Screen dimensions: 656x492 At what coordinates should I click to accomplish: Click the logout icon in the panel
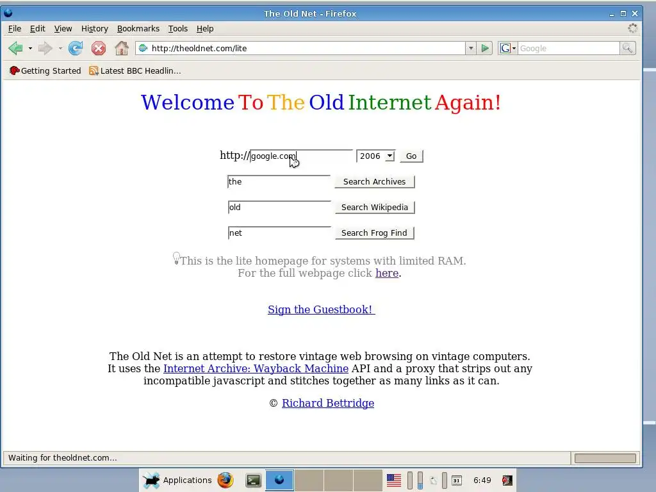507,480
